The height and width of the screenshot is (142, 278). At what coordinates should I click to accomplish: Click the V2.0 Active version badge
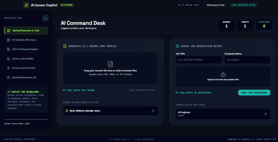point(67,5)
